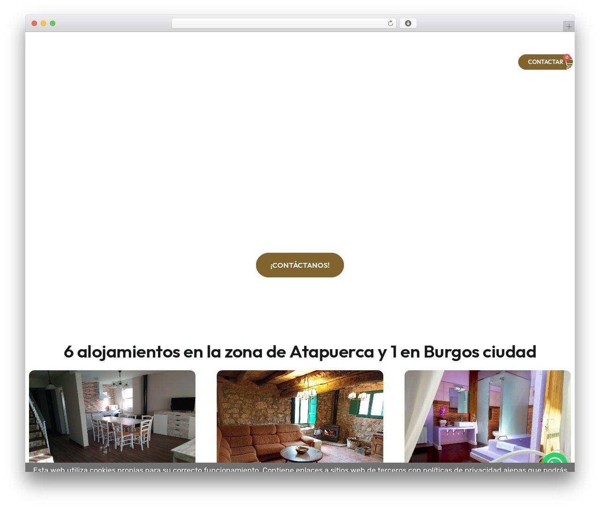Open the shopping cart icon
This screenshot has height=508, width=600.
(x=569, y=62)
